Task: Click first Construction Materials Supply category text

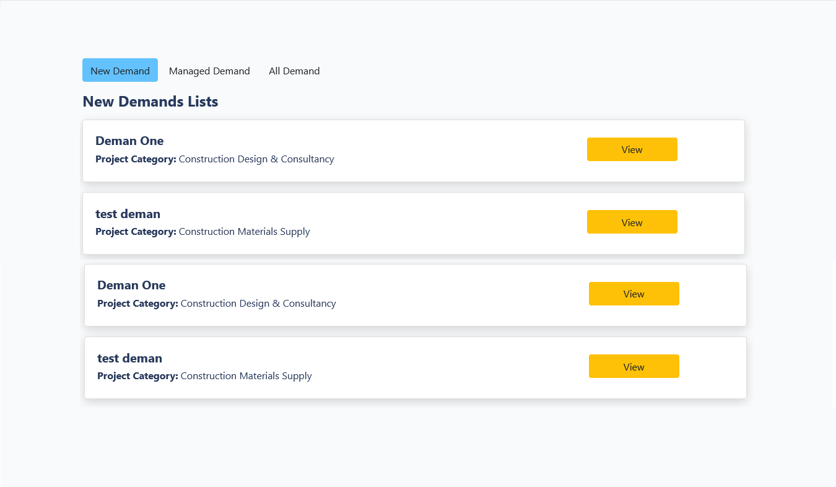Action: [245, 232]
